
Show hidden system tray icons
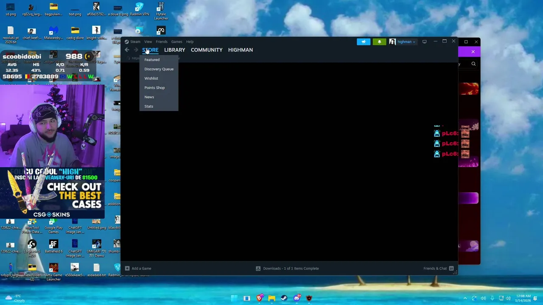pyautogui.click(x=465, y=299)
